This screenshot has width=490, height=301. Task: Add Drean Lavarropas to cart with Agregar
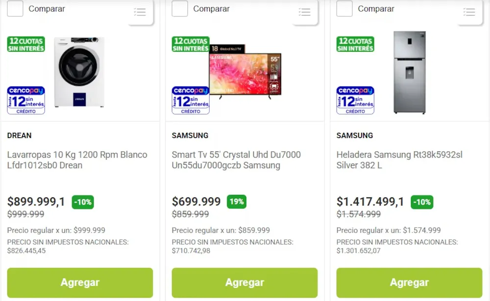[x=80, y=282]
